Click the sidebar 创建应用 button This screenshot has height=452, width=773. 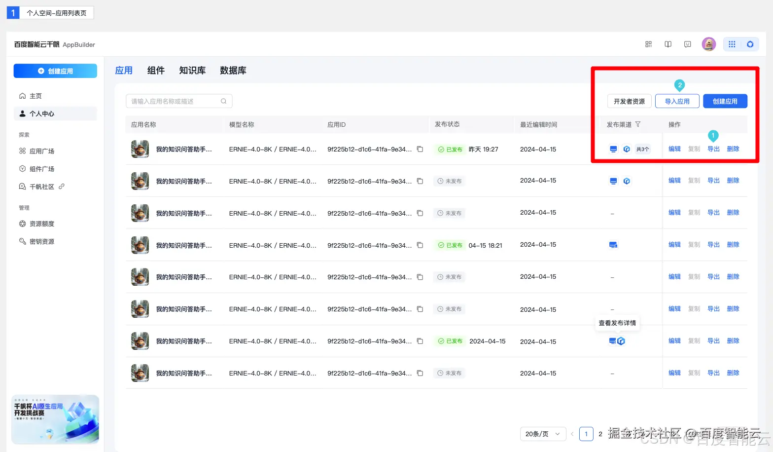point(55,71)
